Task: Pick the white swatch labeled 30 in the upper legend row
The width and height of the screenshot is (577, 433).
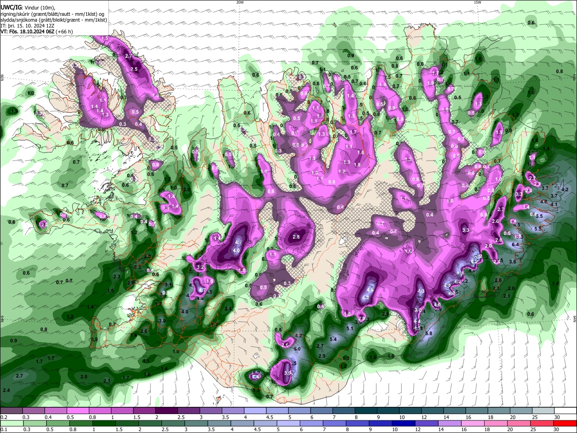Action: pyautogui.click(x=565, y=411)
